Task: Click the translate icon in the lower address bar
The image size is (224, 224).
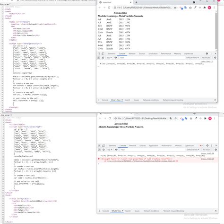Action: pos(171,118)
